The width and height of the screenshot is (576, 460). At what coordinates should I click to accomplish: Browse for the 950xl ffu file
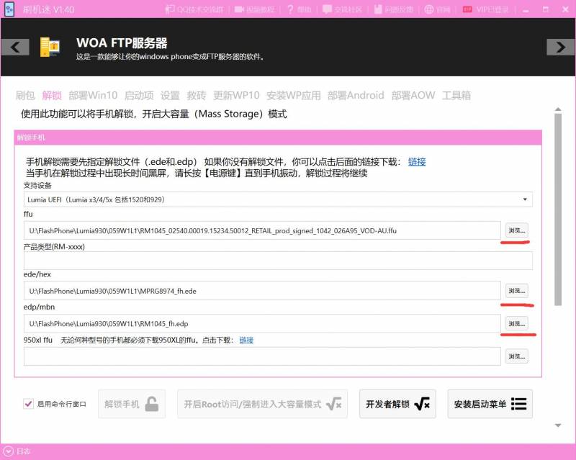coord(517,356)
